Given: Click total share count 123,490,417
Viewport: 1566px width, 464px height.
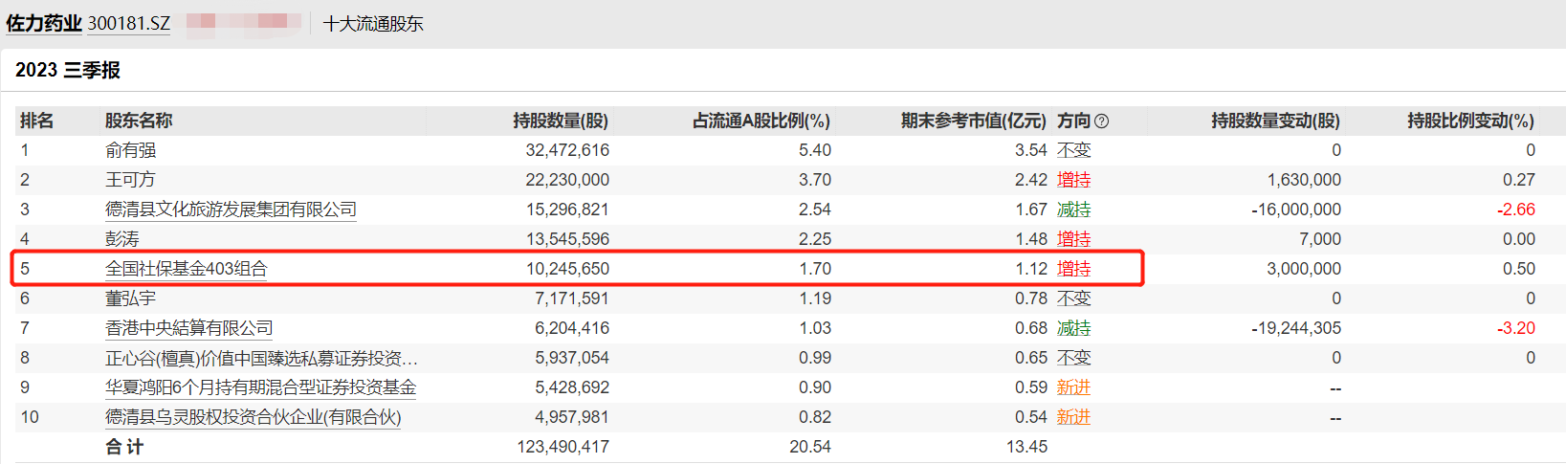Looking at the screenshot, I should click(563, 447).
